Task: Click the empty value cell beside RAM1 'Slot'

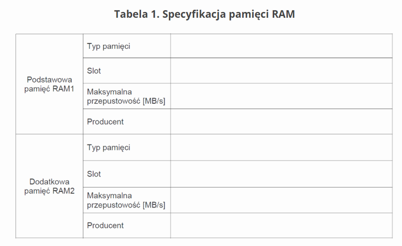Action: [x=281, y=71]
